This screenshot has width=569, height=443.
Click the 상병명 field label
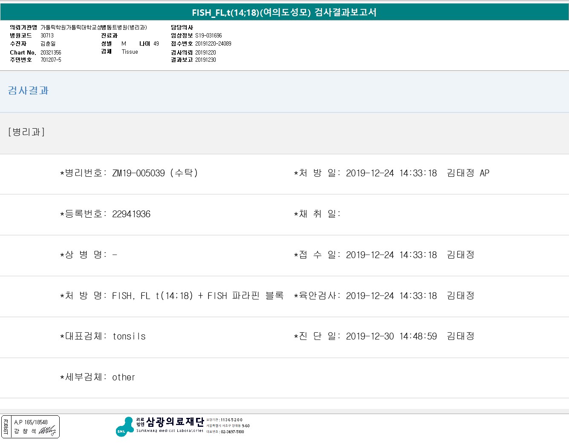pyautogui.click(x=83, y=255)
